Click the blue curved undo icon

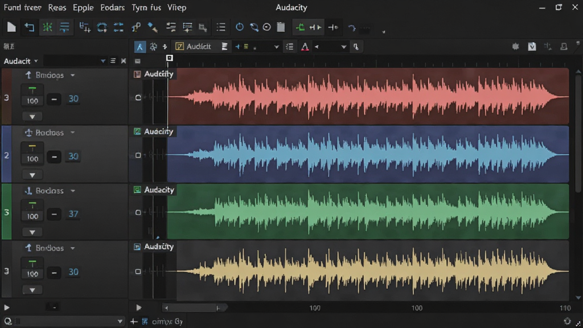[x=352, y=28]
